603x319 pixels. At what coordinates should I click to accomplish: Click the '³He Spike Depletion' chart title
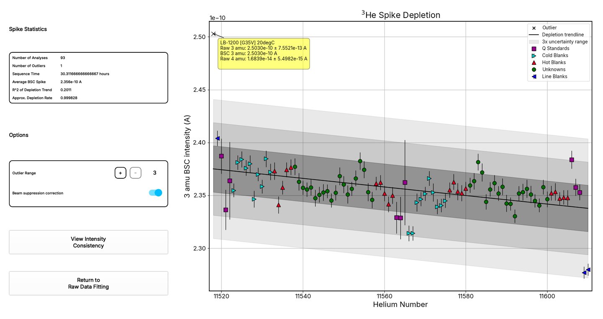tap(401, 15)
